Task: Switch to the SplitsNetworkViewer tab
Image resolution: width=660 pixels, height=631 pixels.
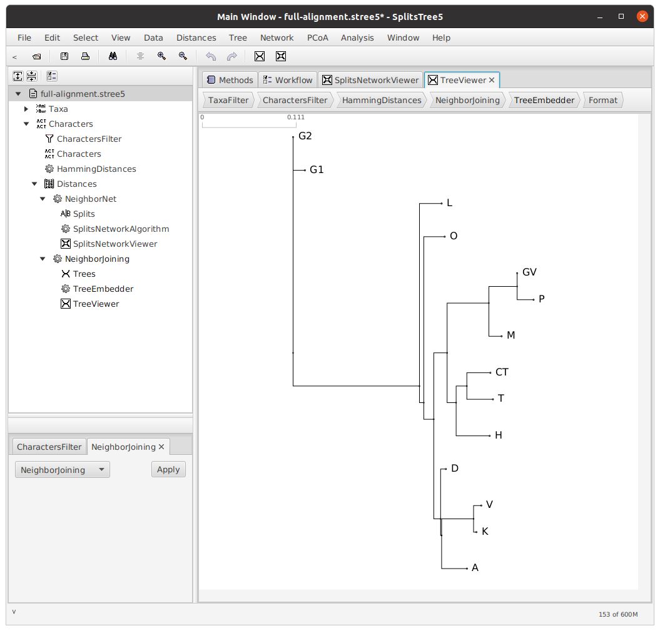Action: click(370, 80)
